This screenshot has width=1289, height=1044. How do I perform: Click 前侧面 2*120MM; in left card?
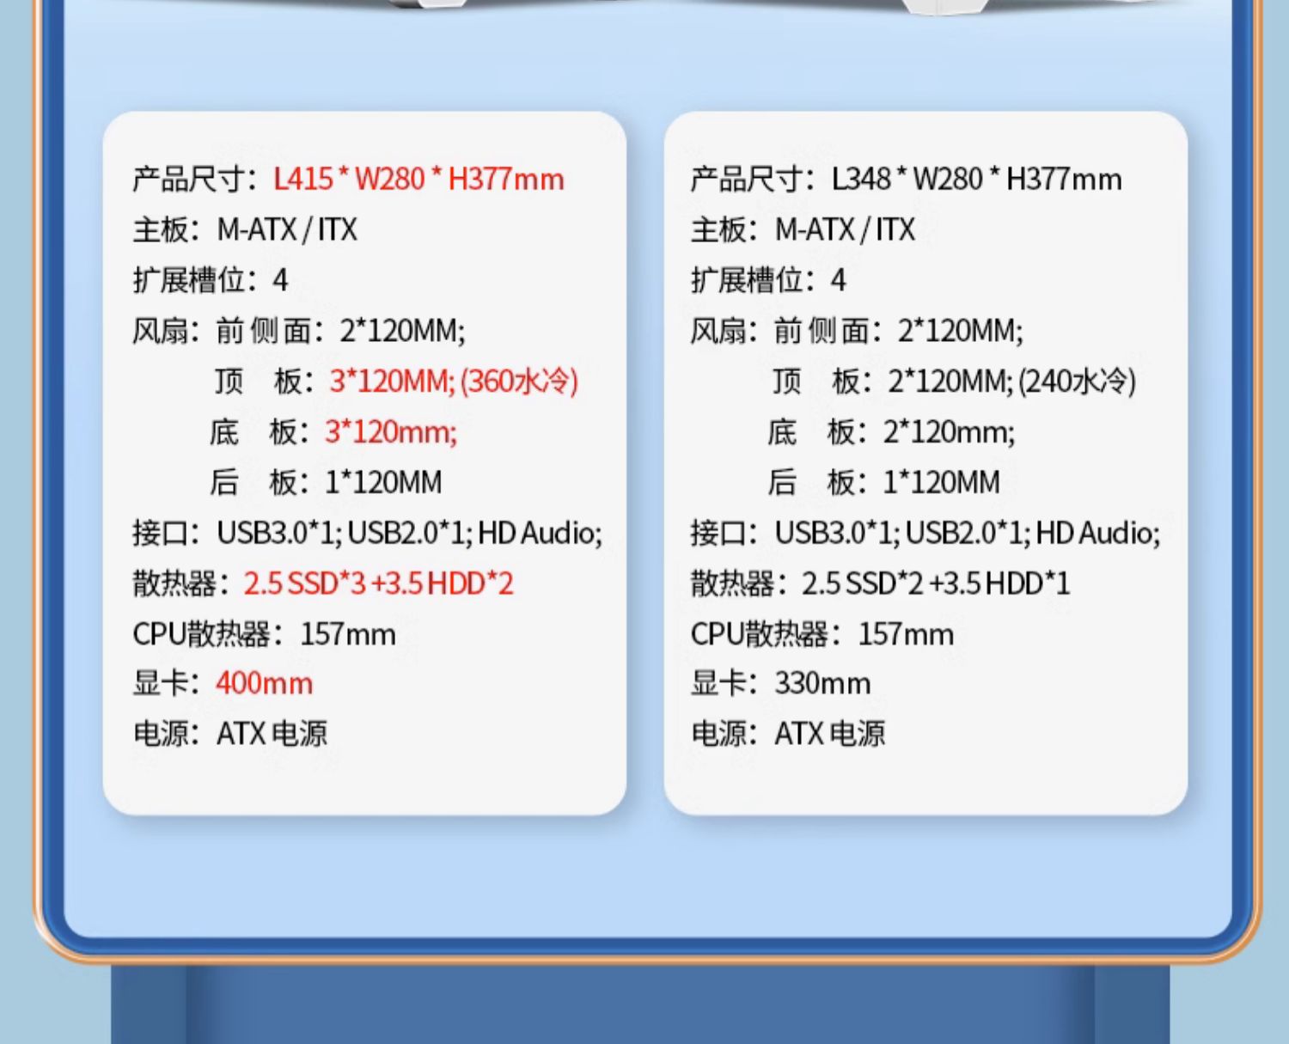click(340, 331)
